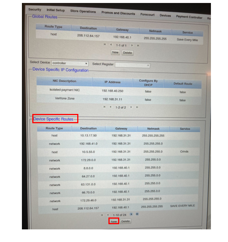The height and width of the screenshot is (242, 228).
Task: Select the Verifone Zone row
Action: (119, 99)
